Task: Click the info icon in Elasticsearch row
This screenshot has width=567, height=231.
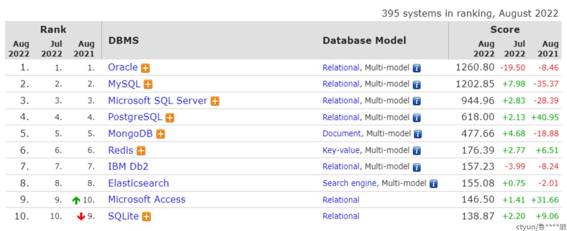Action: tap(433, 183)
